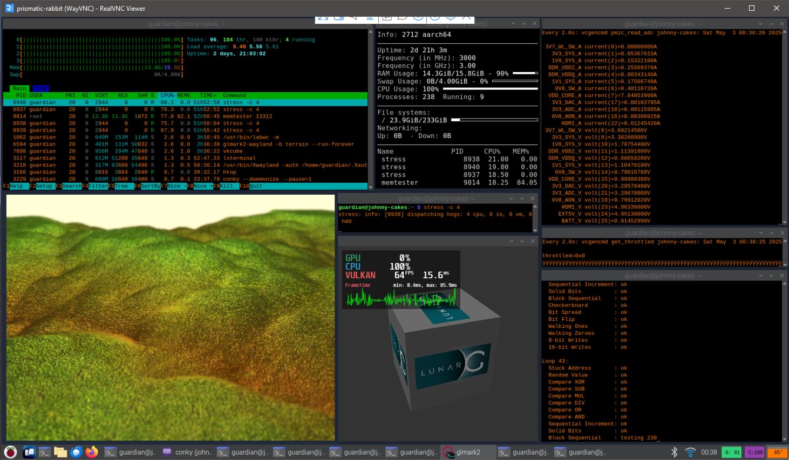This screenshot has height=460, width=789.
Task: Click F9 Kill in htop footer
Action: (x=226, y=186)
